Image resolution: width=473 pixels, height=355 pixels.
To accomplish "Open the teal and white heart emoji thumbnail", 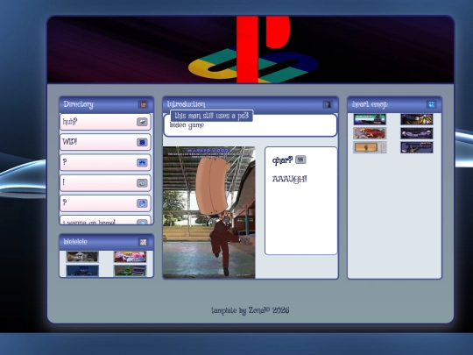I will coord(370,119).
